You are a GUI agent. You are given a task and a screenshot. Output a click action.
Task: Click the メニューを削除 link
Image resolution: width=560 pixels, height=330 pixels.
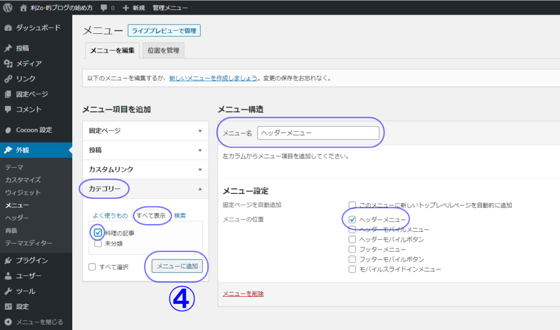[243, 294]
